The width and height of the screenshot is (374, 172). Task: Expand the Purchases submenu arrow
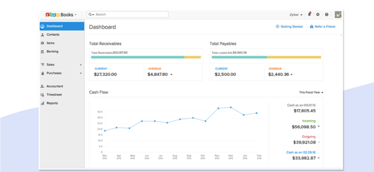pos(81,73)
